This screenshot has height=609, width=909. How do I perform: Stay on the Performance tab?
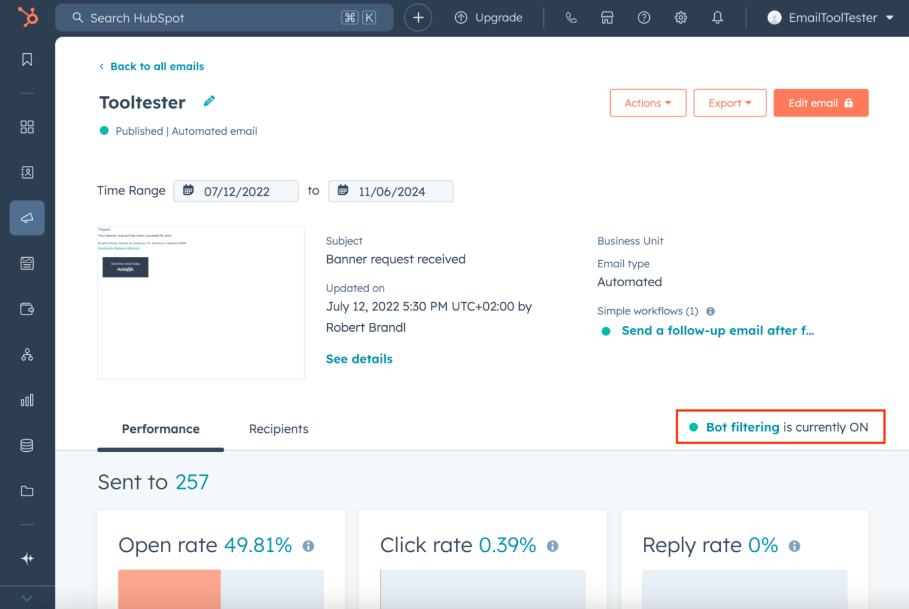(x=160, y=429)
